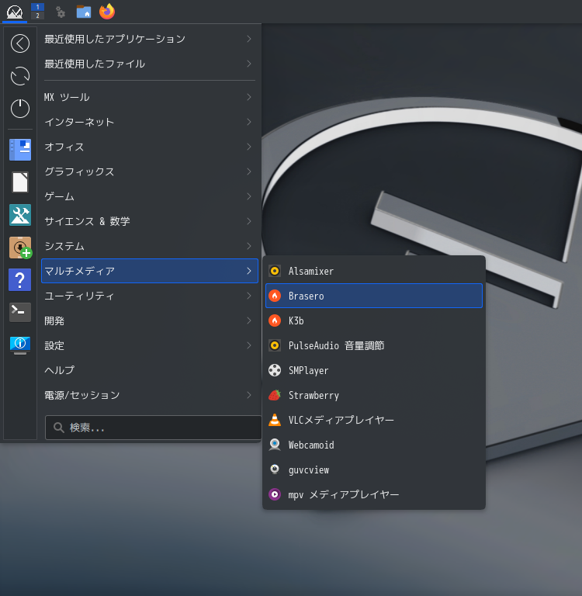Viewport: 582px width, 596px height.
Task: Click the Alsamixer speaker icon
Action: pyautogui.click(x=275, y=271)
